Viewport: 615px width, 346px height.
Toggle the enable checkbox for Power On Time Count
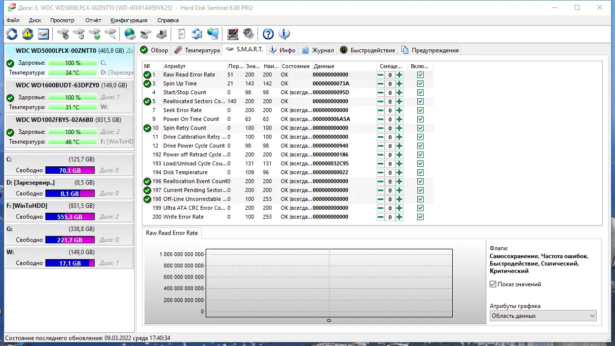(420, 119)
